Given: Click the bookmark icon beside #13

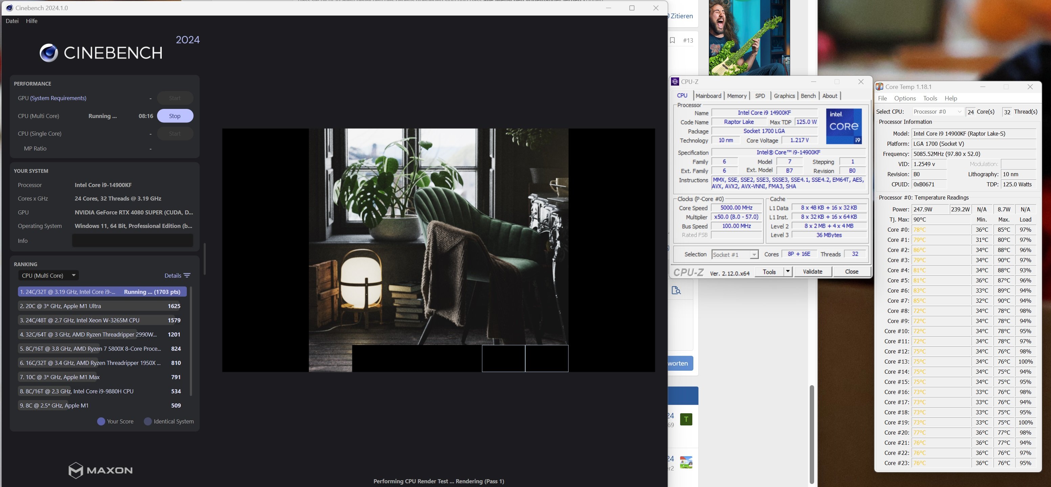Looking at the screenshot, I should point(673,40).
